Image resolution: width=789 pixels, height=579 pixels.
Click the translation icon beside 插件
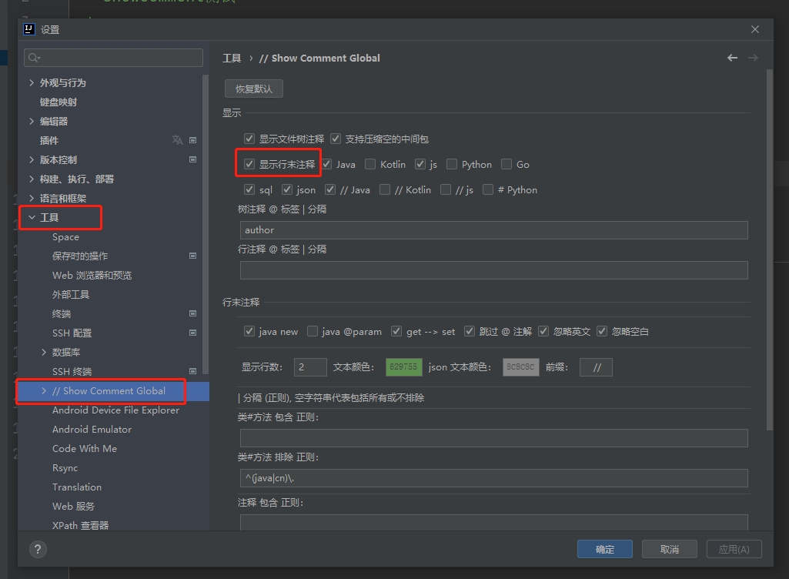tap(178, 140)
